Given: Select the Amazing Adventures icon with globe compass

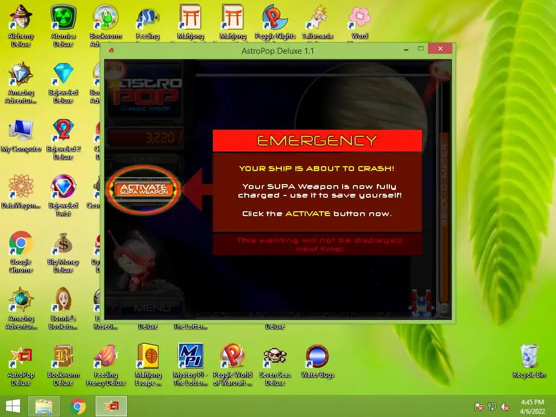Looking at the screenshot, I should pos(21,308).
